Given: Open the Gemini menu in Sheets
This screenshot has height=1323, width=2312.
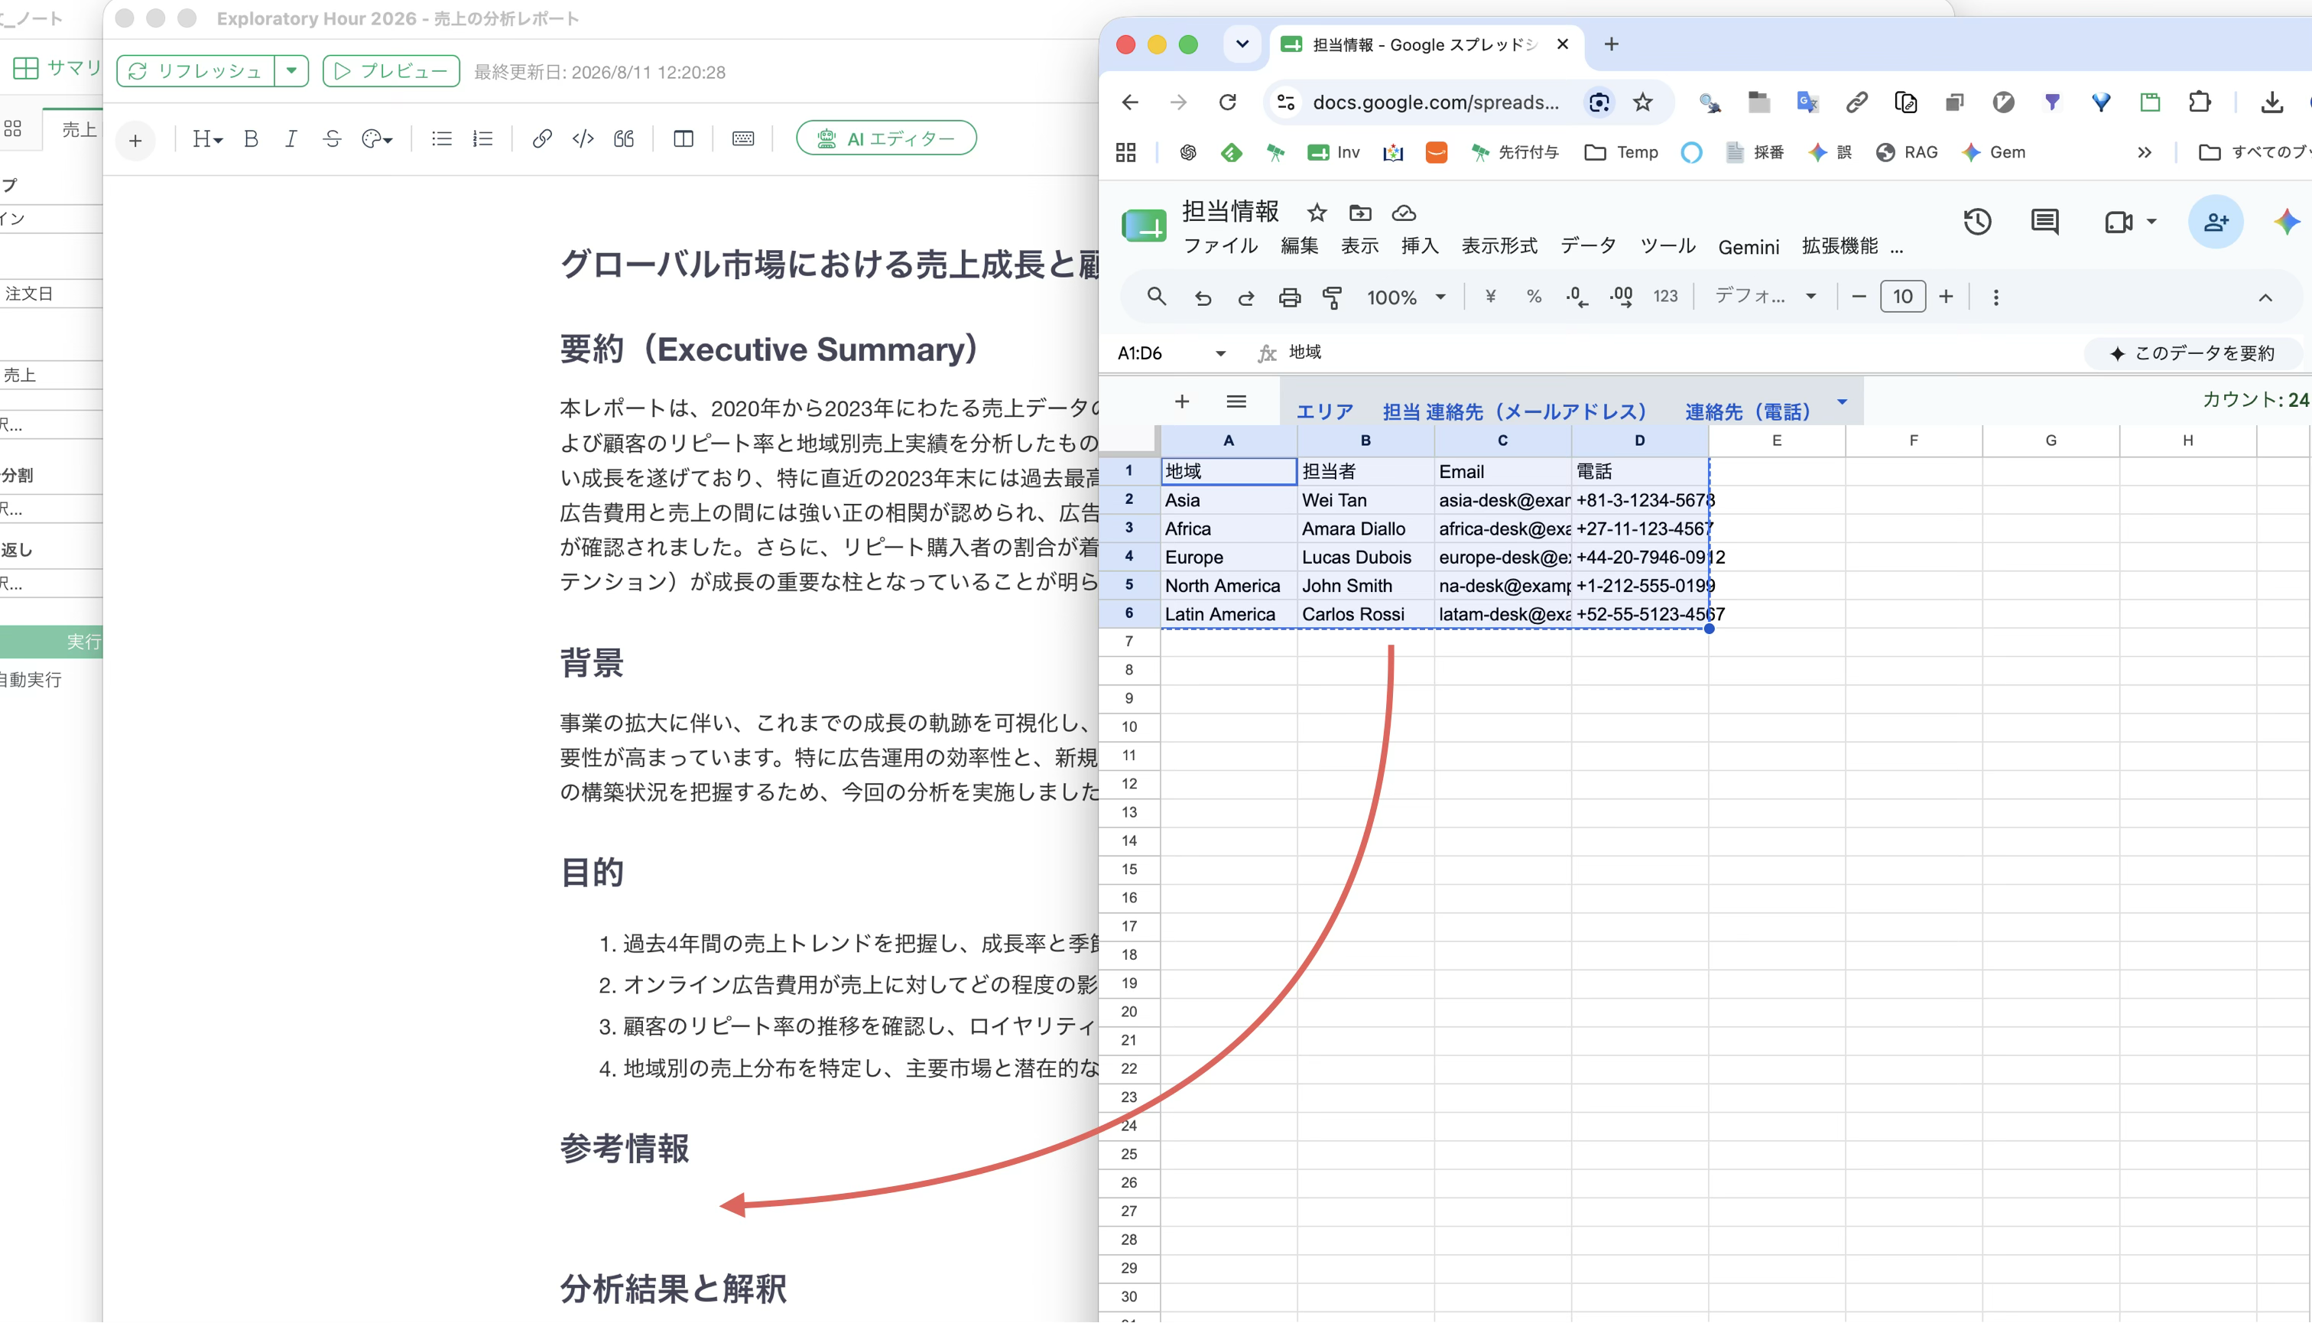Looking at the screenshot, I should [1748, 247].
